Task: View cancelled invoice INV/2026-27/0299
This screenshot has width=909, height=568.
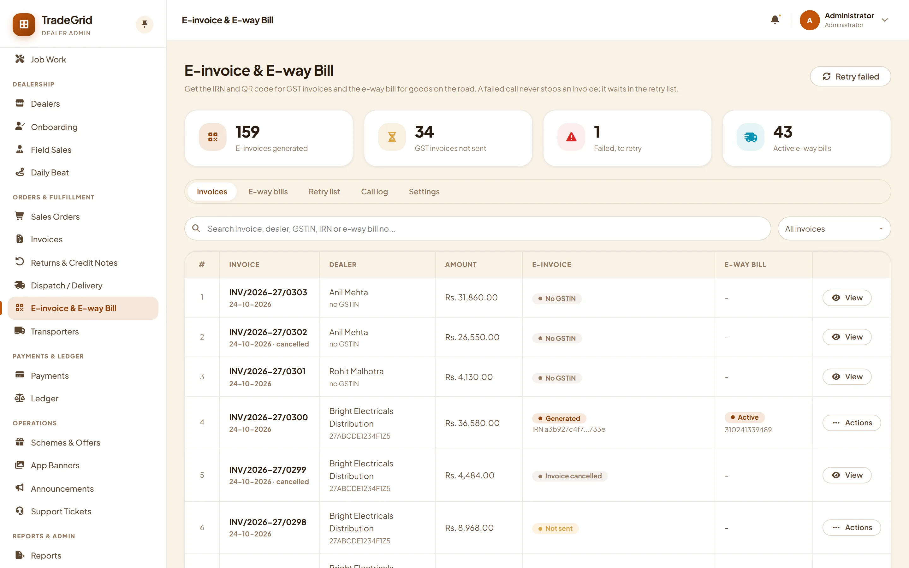Action: tap(847, 475)
